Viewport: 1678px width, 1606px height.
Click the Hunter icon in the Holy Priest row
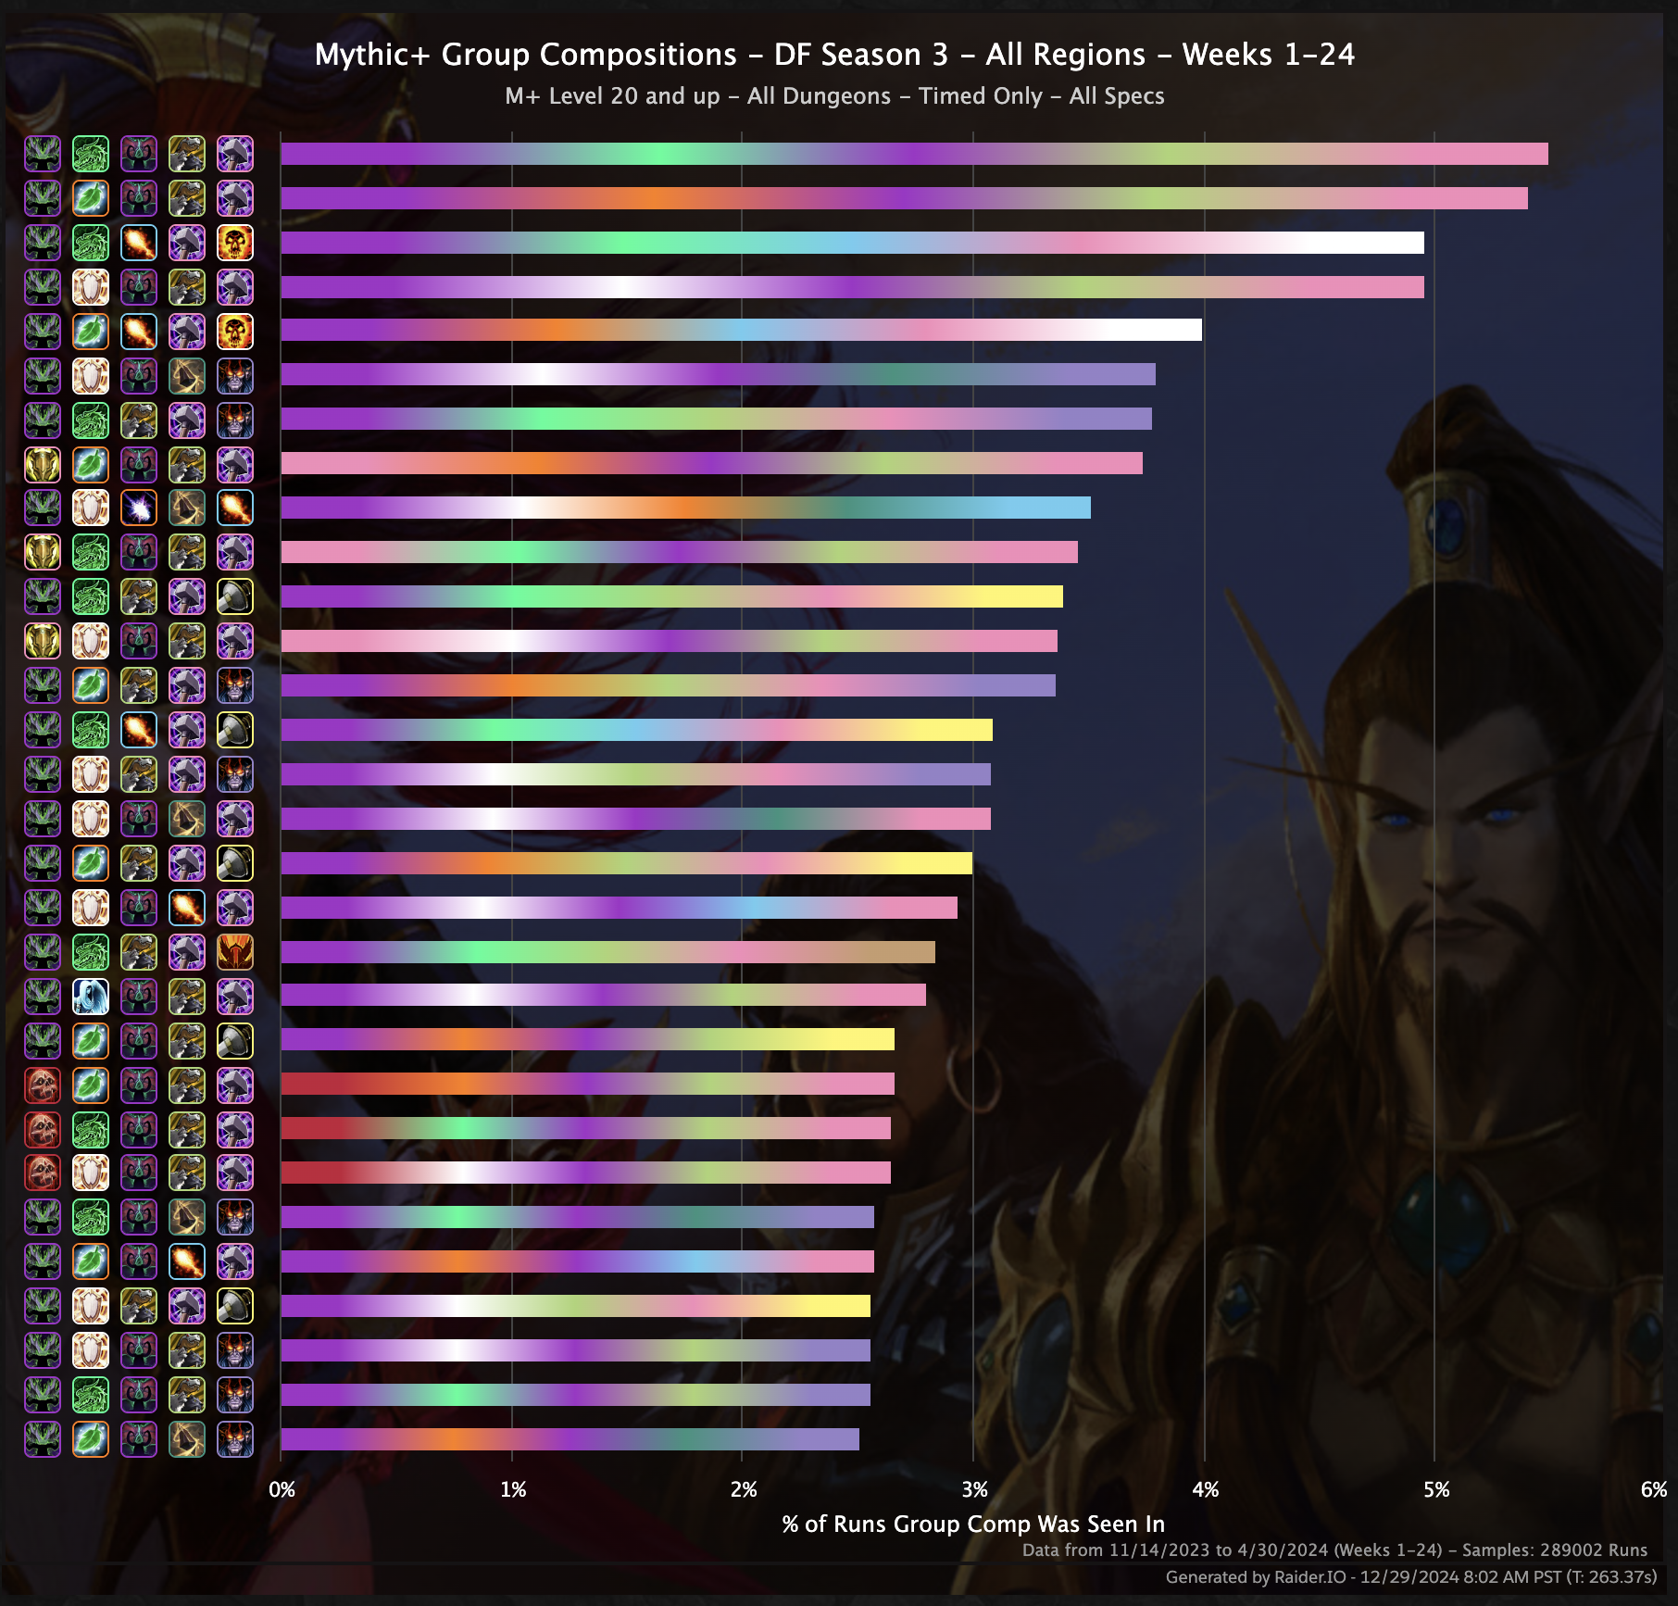187,997
